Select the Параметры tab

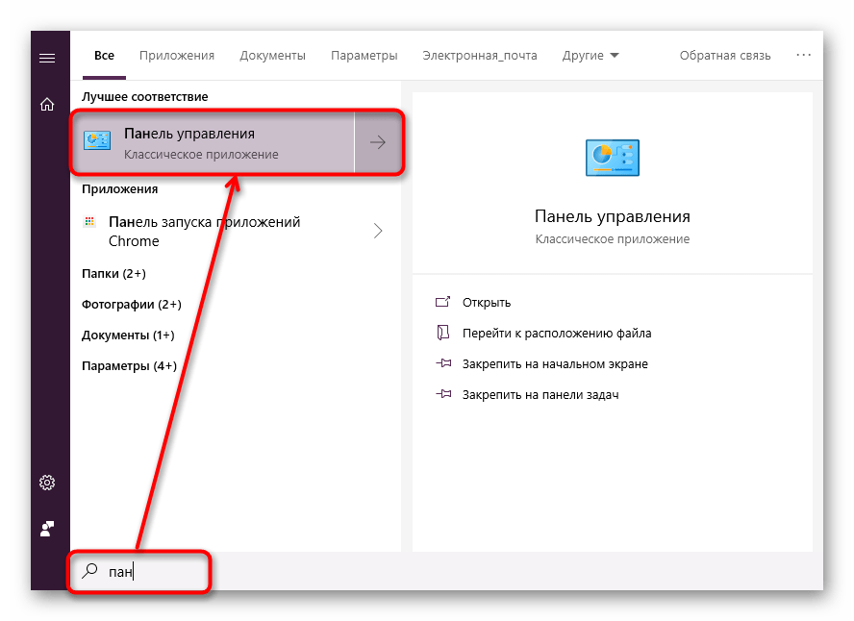point(364,55)
